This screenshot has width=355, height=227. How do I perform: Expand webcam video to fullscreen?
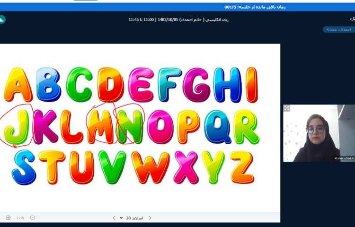point(287,108)
